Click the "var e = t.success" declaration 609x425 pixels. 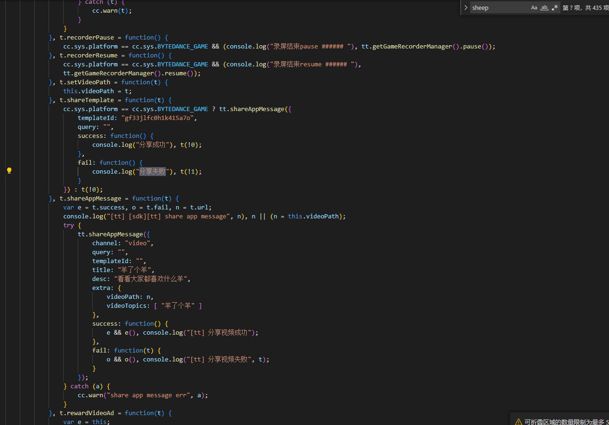[x=94, y=208]
